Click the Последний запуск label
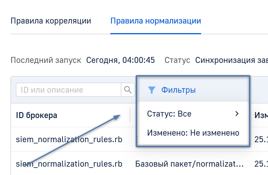 [46, 60]
